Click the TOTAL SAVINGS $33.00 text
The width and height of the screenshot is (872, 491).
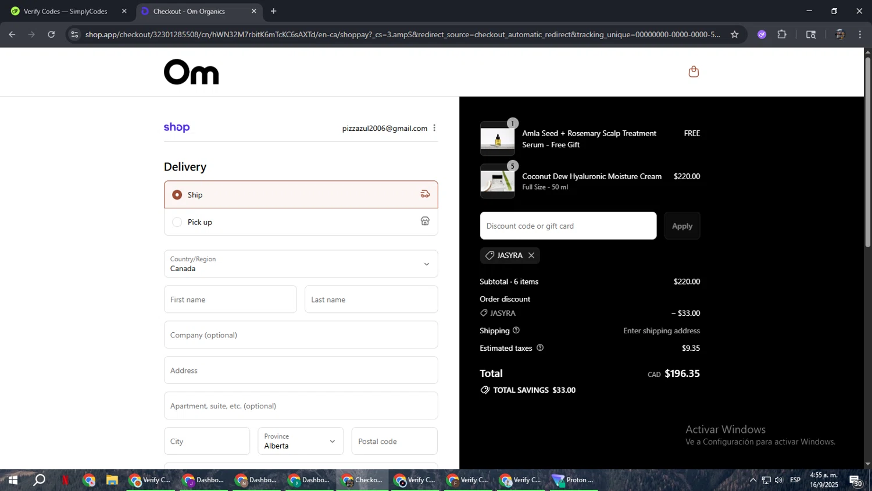534,390
